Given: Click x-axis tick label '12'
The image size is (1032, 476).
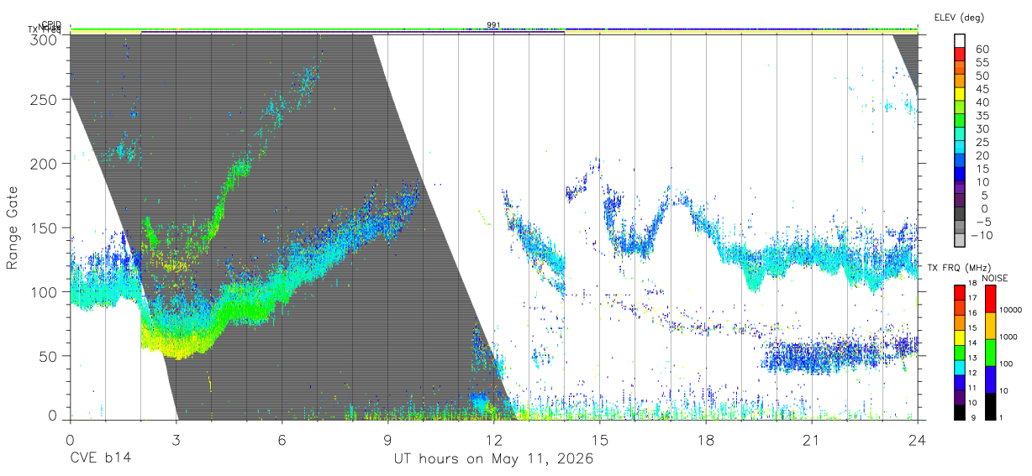Looking at the screenshot, I should pyautogui.click(x=494, y=441).
